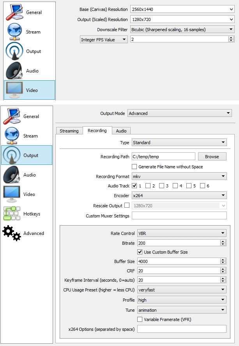Viewport: 239px width, 346px height.
Task: Enable Rescale Output checkbox
Action: click(127, 205)
